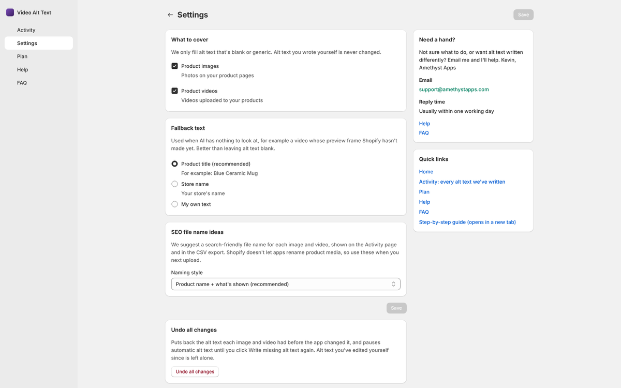The width and height of the screenshot is (621, 388).
Task: Open the FAQ link in Need a hand card
Action: 424,133
